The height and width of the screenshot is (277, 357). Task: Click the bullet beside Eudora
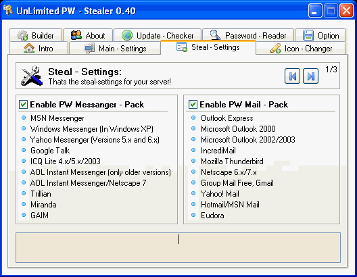[193, 215]
